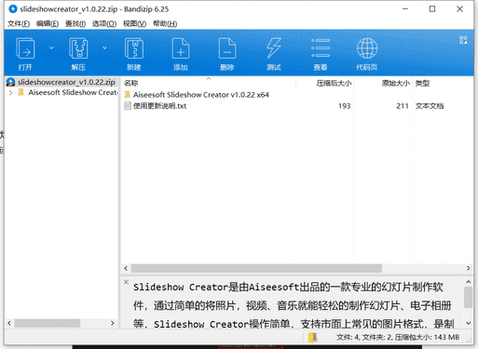Click the original size value 211
Image resolution: width=478 pixels, height=349 pixels.
click(403, 106)
